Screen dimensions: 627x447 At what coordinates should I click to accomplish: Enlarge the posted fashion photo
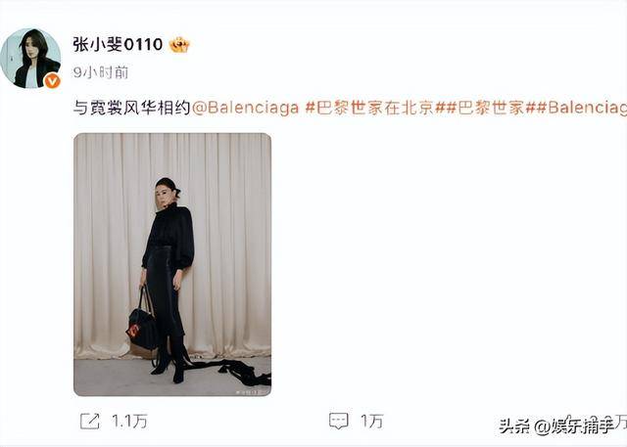[172, 265]
